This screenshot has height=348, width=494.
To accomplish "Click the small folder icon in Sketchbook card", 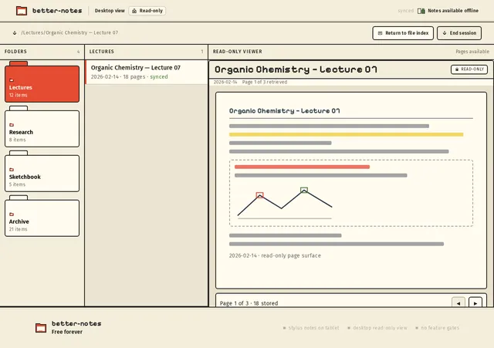I will pos(12,170).
